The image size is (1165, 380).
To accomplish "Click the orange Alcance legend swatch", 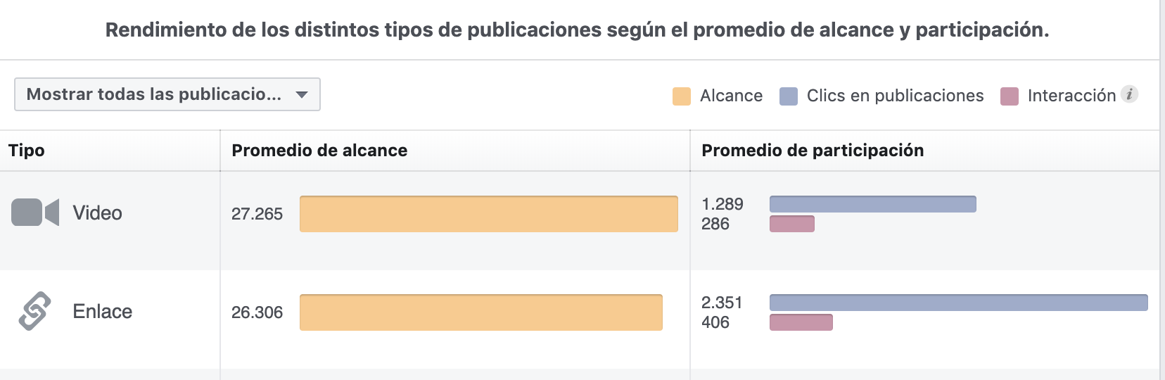I will coord(681,96).
